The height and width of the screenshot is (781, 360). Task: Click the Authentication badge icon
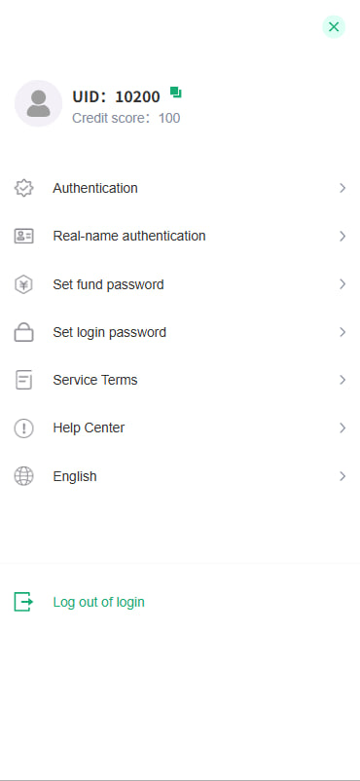coord(24,188)
